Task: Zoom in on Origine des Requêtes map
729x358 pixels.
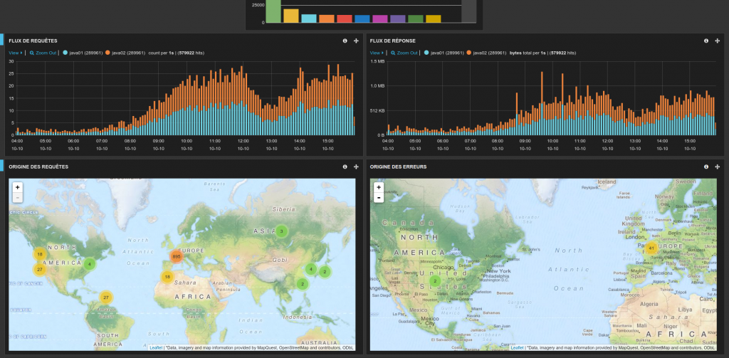Action: tap(17, 187)
